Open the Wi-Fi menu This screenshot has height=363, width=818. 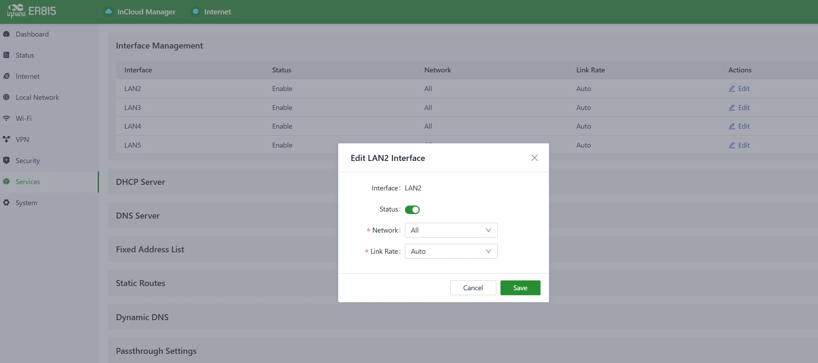(49, 118)
